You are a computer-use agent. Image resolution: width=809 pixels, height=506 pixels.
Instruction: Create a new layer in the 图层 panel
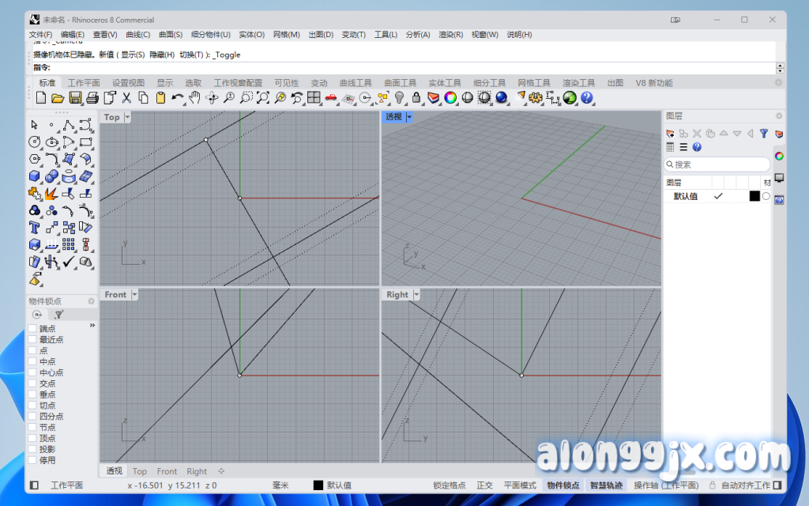point(670,134)
